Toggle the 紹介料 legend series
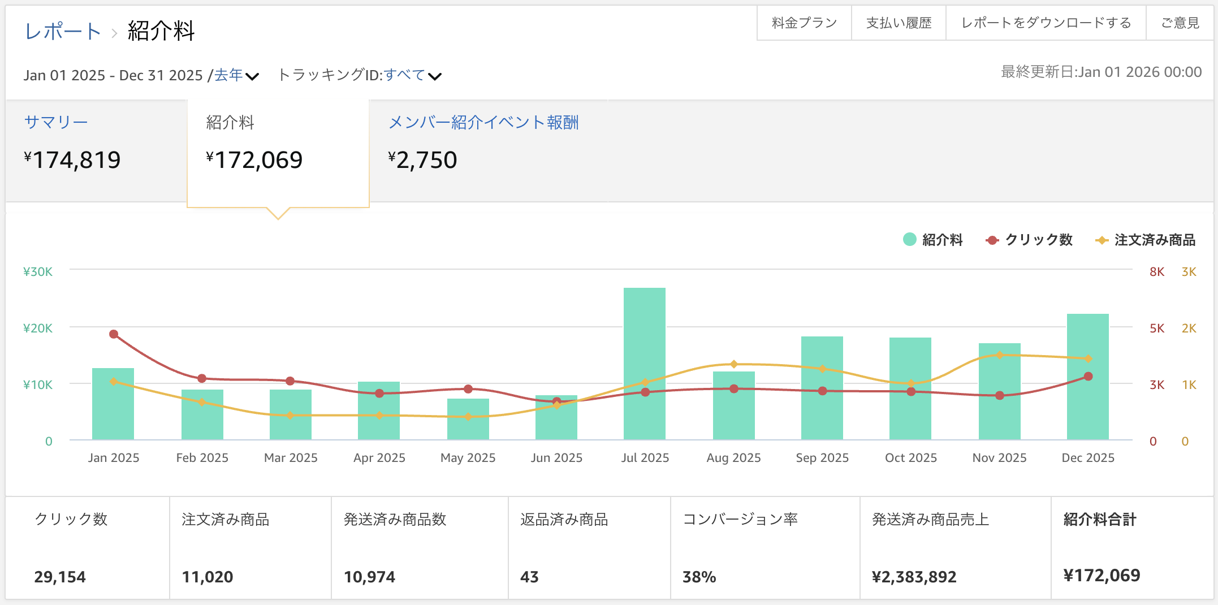This screenshot has height=605, width=1218. click(x=933, y=240)
